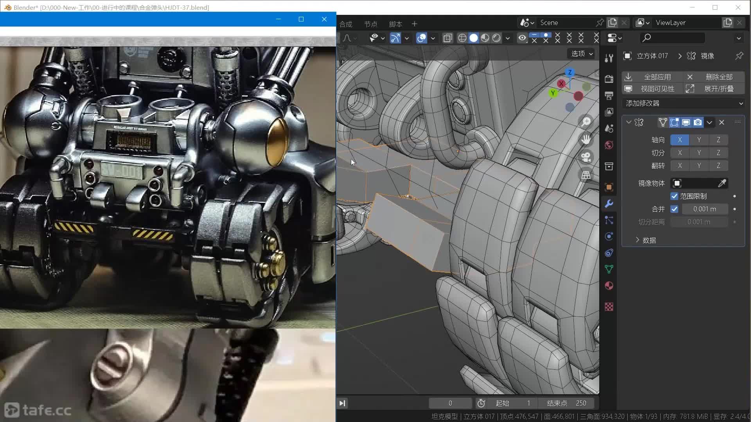Toggle perspective/orthographic grid icon
Image resolution: width=751 pixels, height=422 pixels.
(586, 175)
